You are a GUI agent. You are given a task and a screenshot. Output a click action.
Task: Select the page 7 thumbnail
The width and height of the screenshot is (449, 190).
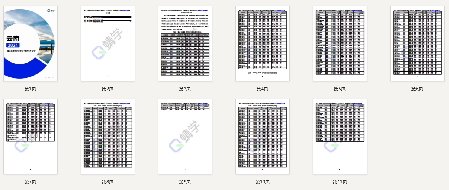pos(30,136)
